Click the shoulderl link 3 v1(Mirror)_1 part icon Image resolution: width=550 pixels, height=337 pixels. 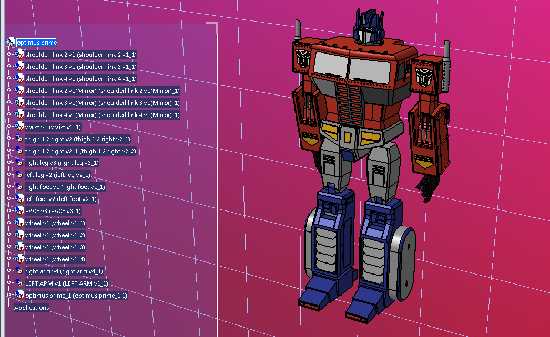tap(19, 103)
